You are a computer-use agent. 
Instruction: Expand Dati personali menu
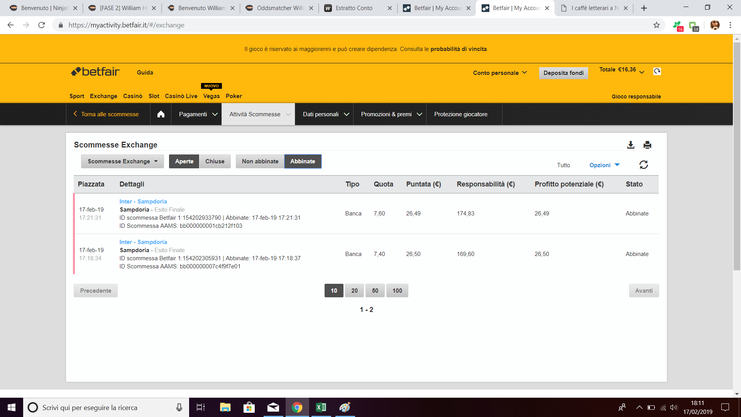tap(324, 114)
